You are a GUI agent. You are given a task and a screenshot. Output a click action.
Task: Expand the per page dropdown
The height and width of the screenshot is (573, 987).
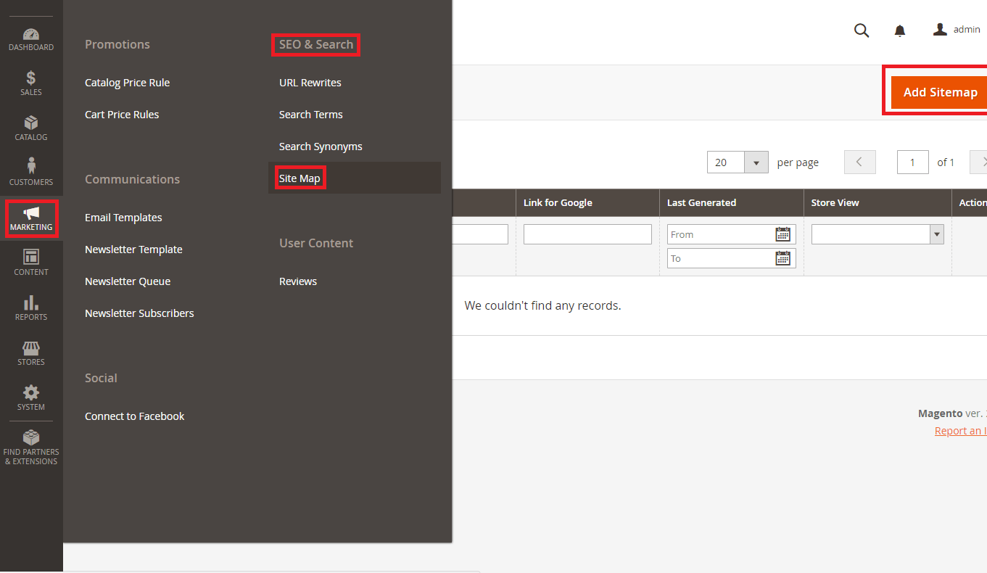tap(756, 162)
